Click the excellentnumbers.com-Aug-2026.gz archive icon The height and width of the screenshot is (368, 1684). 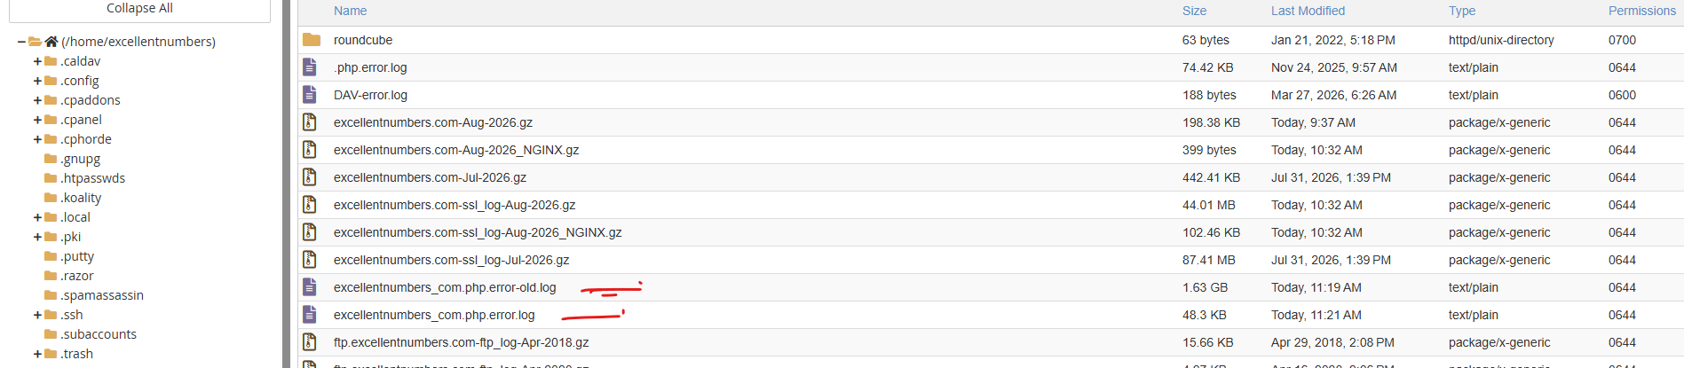tap(310, 122)
